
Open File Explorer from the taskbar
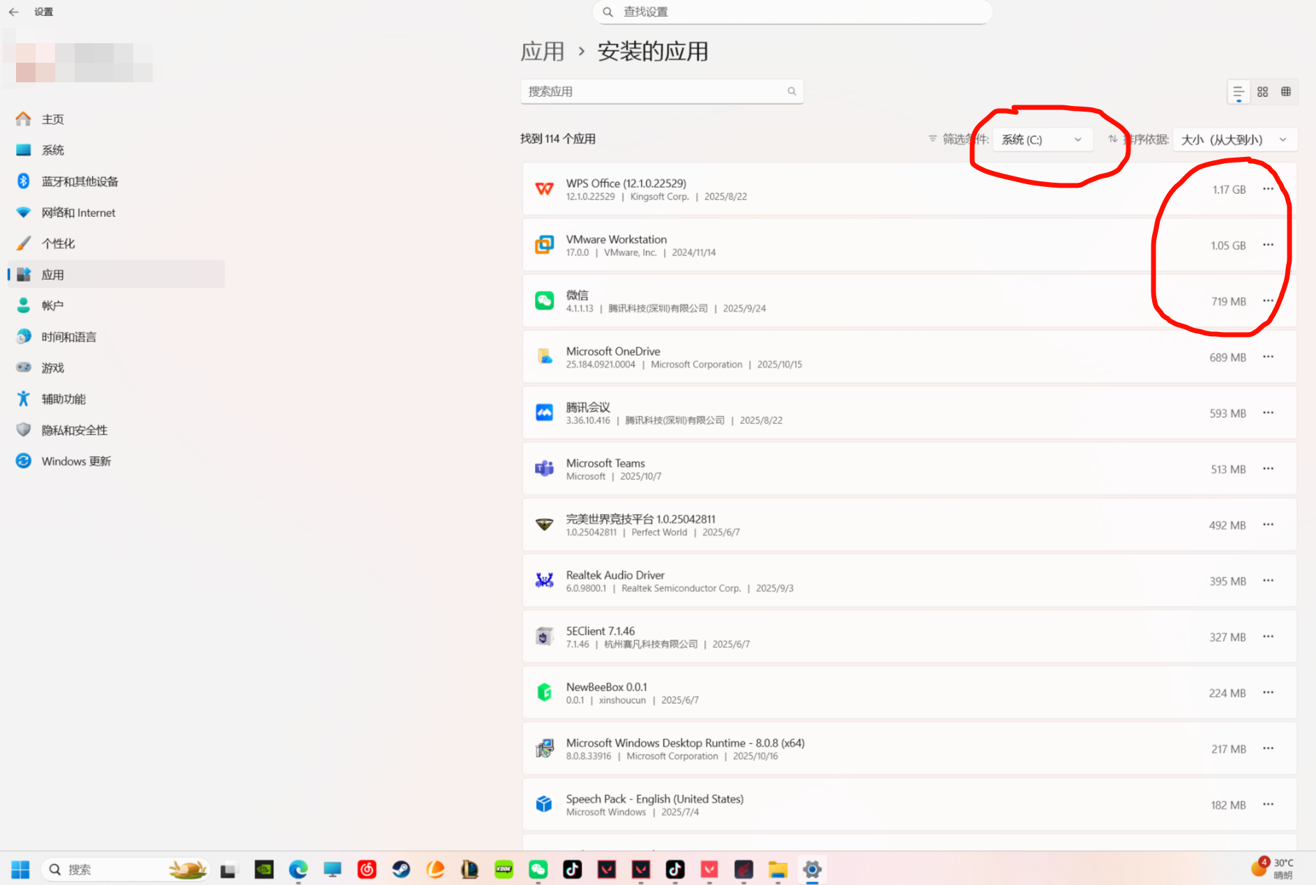778,870
